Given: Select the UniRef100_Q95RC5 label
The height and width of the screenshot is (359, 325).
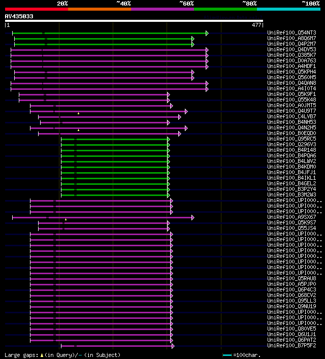Looking at the screenshot, I should point(291,139).
